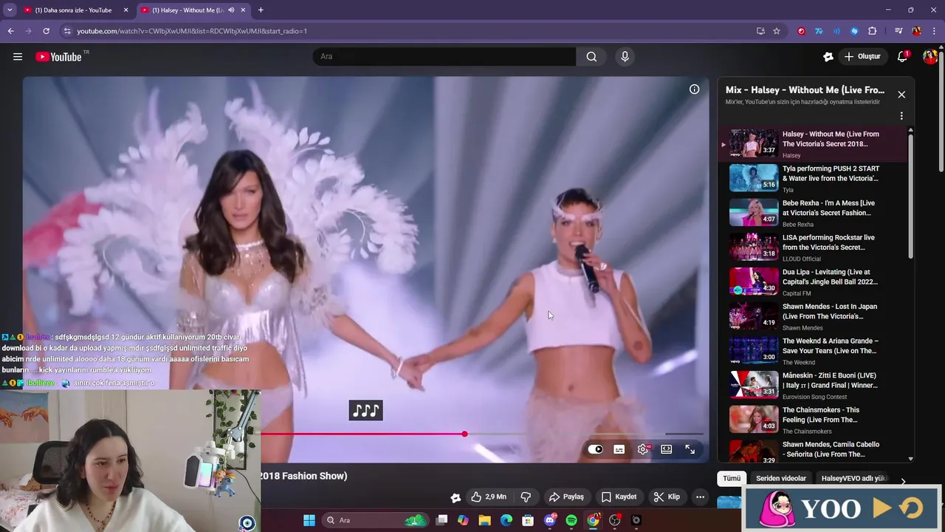Open Chrome extensions puzzle menu

[x=872, y=31]
